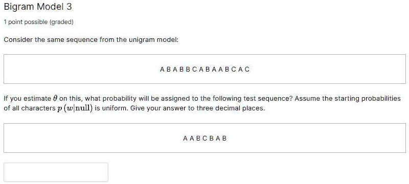The height and width of the screenshot is (184, 409).
Task: Click the training sequence A B A B B C box
Action: coord(204,69)
